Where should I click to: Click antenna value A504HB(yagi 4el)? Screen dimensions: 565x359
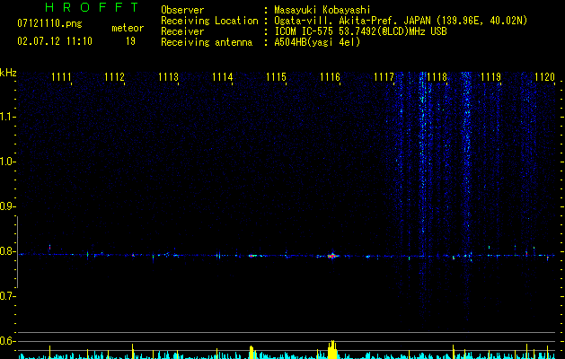317,42
